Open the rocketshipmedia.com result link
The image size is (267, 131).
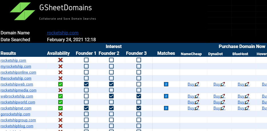pyautogui.click(x=18, y=90)
